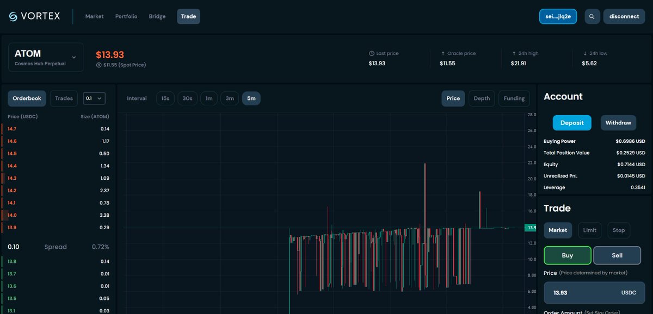Screen dimensions: 653x314
Task: Select the Trade nav tab
Action: click(188, 16)
